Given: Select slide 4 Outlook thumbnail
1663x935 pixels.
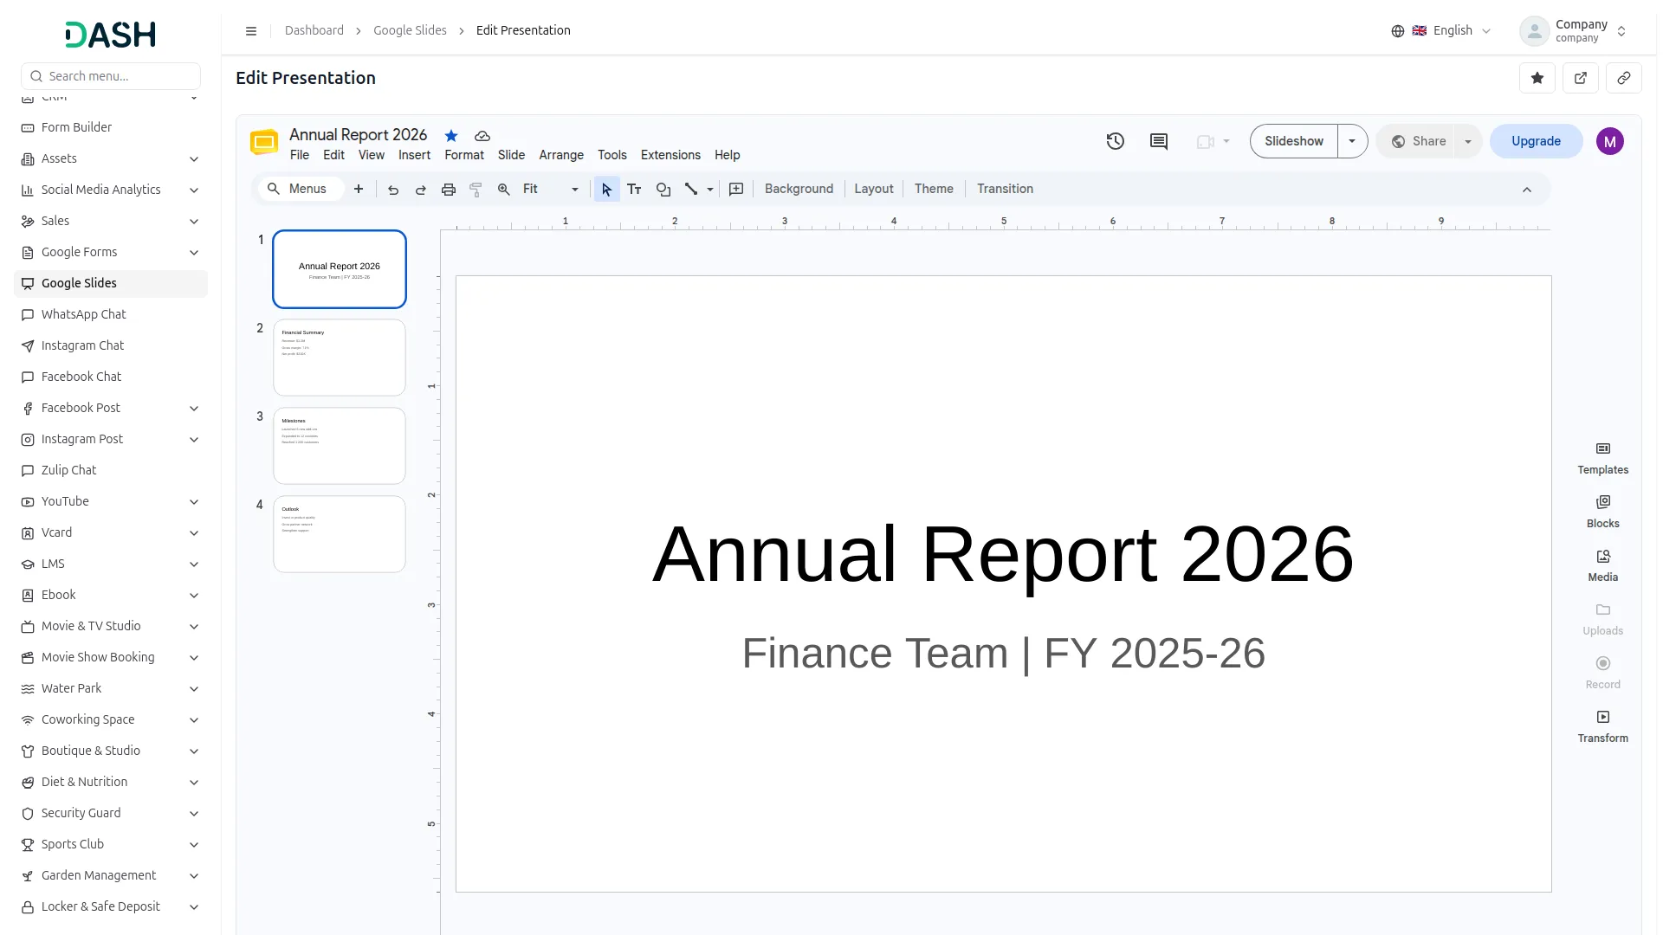Looking at the screenshot, I should pyautogui.click(x=340, y=534).
